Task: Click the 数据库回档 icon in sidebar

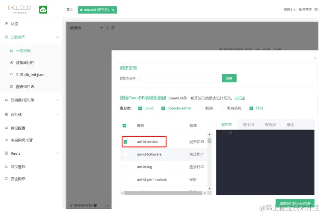Action: [12, 62]
